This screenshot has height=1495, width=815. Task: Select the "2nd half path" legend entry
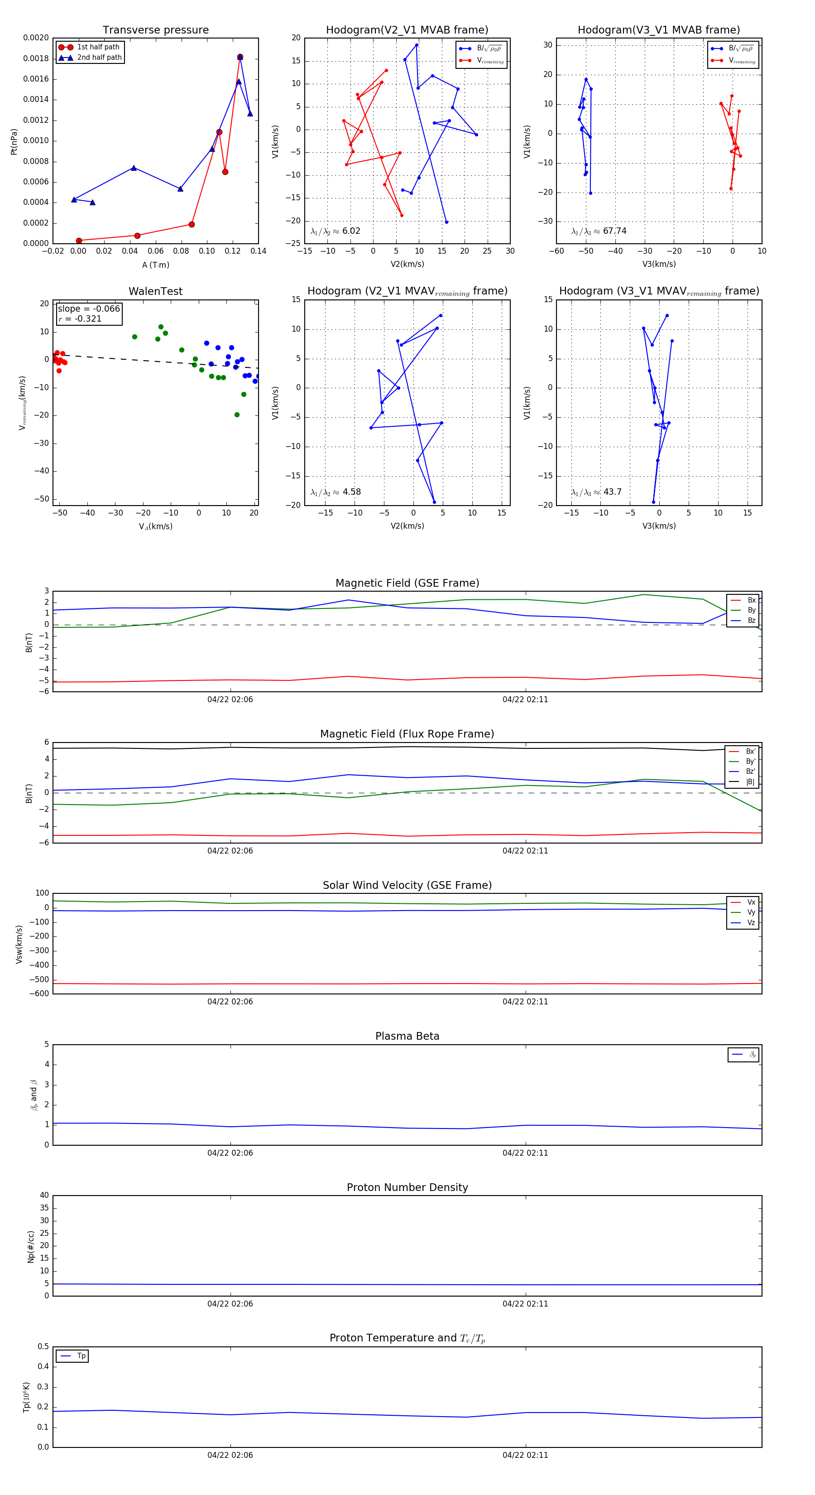pos(90,58)
